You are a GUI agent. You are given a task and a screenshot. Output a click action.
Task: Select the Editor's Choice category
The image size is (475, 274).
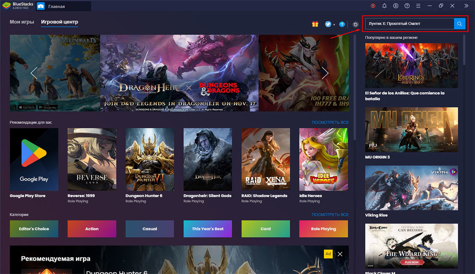(34, 229)
